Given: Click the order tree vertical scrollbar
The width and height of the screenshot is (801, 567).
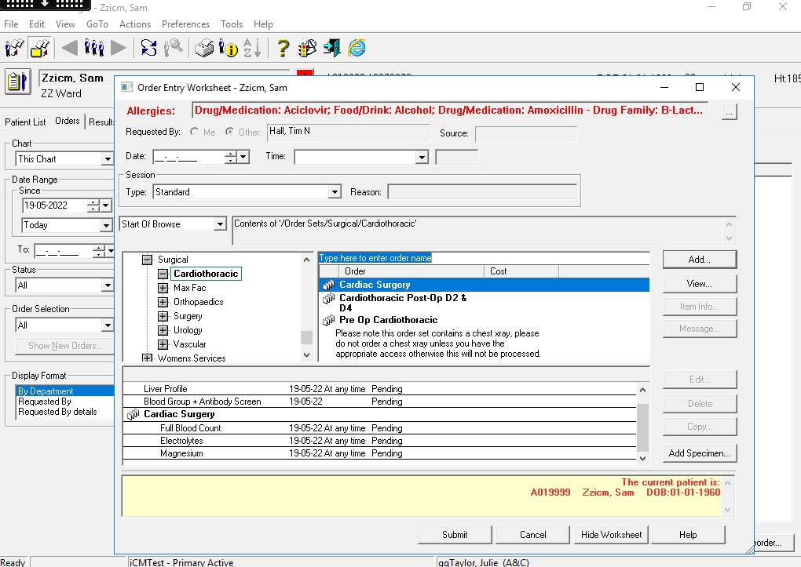Looking at the screenshot, I should (x=306, y=307).
